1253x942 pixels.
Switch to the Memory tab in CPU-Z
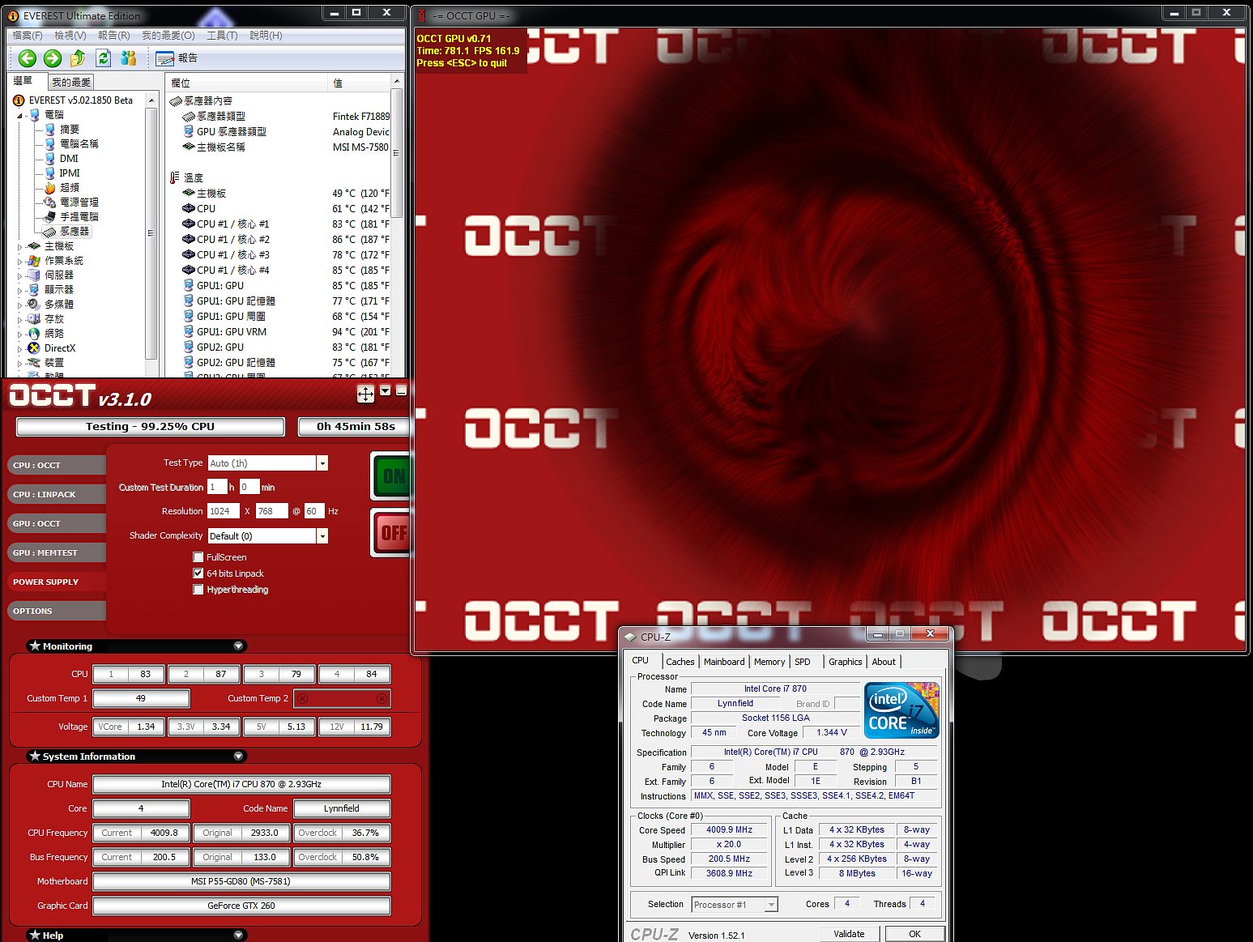(x=769, y=662)
